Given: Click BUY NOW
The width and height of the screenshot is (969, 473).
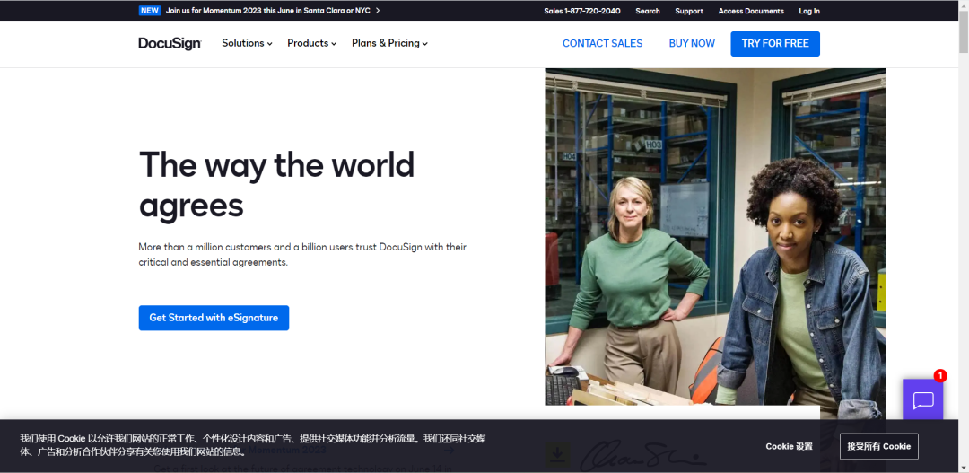Looking at the screenshot, I should 692,43.
